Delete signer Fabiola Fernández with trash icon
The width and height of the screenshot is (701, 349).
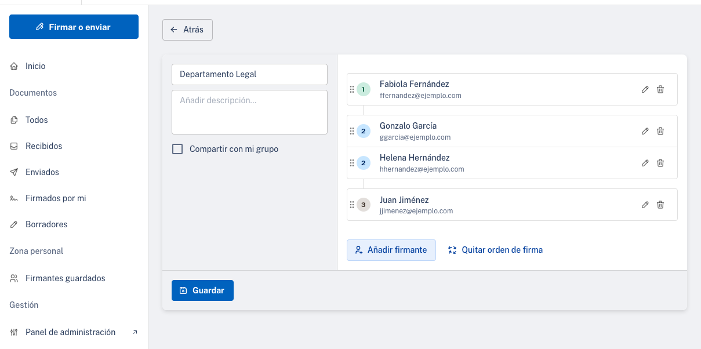tap(660, 89)
